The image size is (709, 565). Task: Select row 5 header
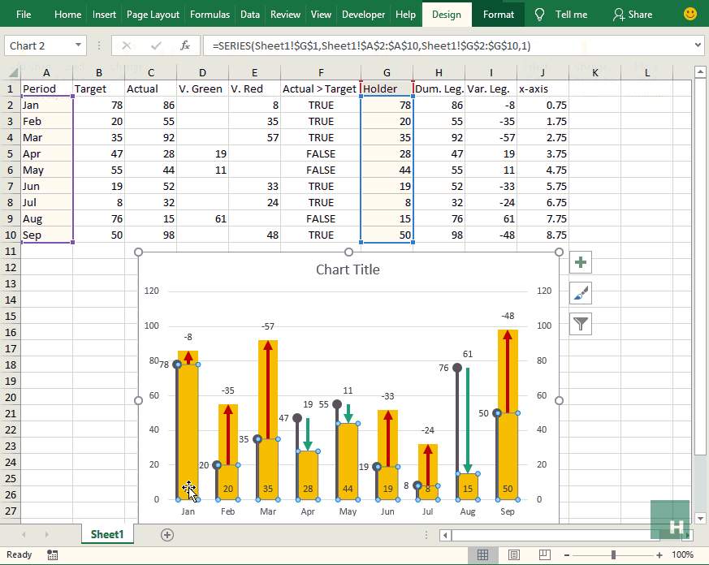click(x=10, y=153)
